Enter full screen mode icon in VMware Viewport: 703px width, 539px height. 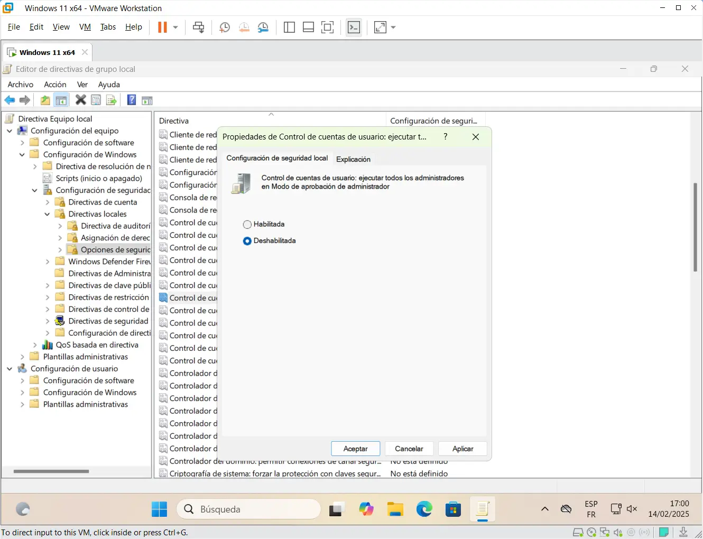[328, 27]
